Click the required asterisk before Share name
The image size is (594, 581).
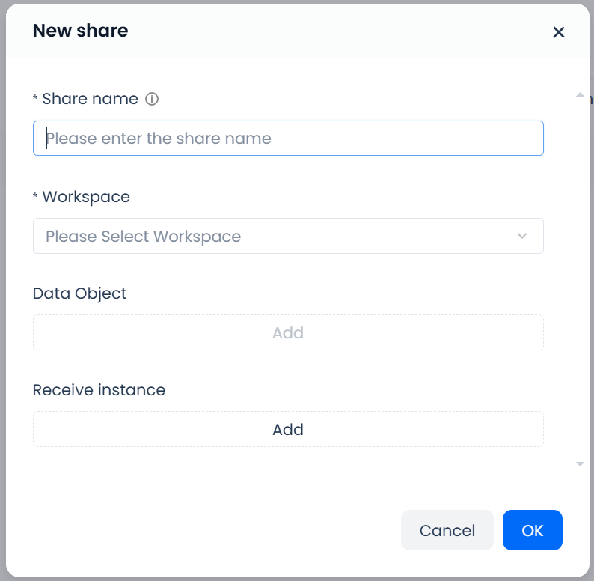pos(35,100)
